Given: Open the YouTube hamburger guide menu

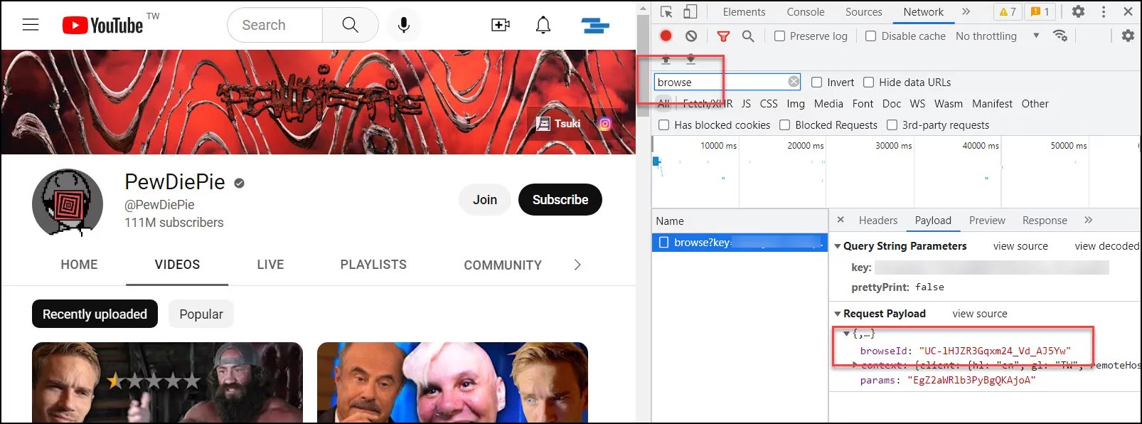Looking at the screenshot, I should 31,25.
